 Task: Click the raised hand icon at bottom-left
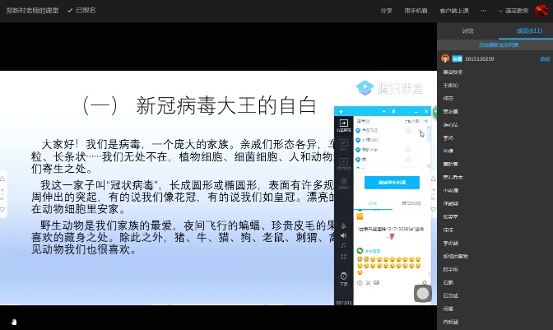(x=13, y=320)
